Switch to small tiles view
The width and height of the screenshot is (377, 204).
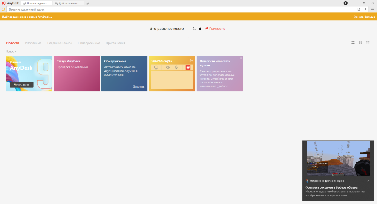coord(360,43)
